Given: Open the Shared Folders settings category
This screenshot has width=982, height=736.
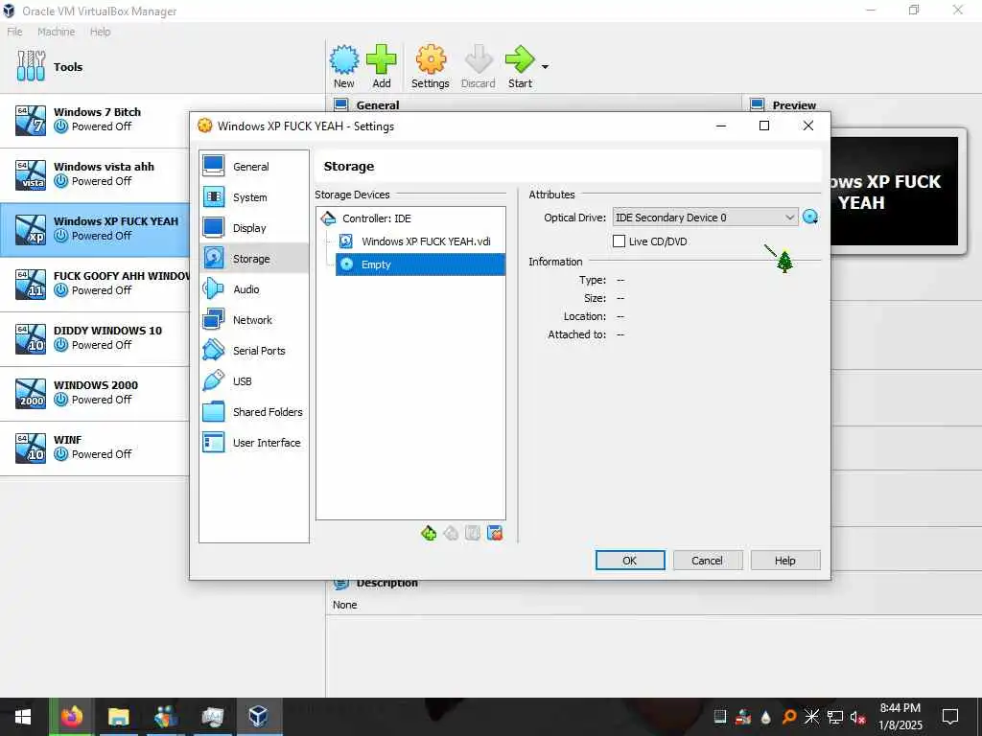Looking at the screenshot, I should [253, 412].
